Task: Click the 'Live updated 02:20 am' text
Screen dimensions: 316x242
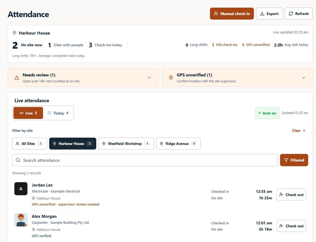Action: tap(290, 32)
